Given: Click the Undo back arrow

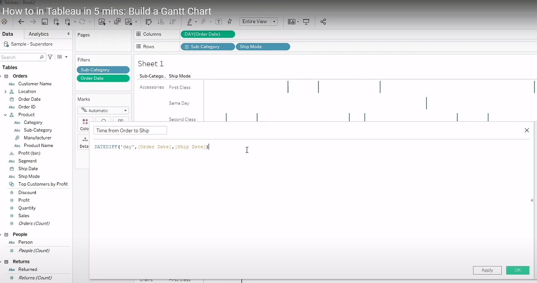Looking at the screenshot, I should pyautogui.click(x=21, y=22).
